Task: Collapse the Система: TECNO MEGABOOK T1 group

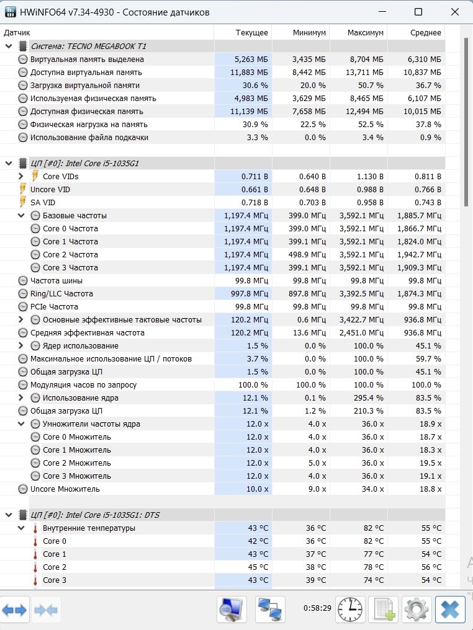Action: pos(9,47)
